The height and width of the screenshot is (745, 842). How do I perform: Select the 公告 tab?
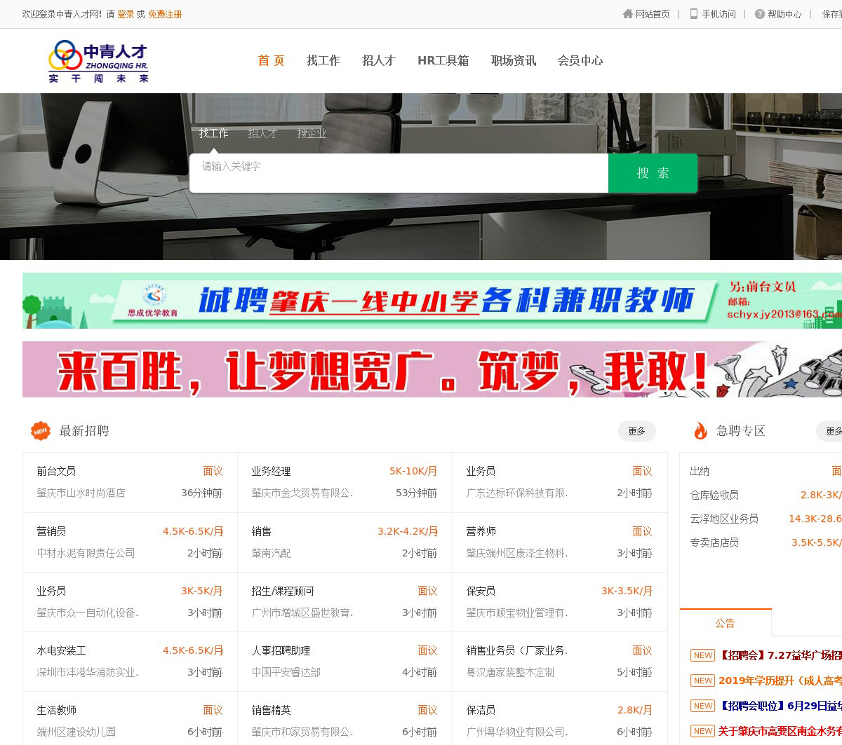pyautogui.click(x=726, y=623)
